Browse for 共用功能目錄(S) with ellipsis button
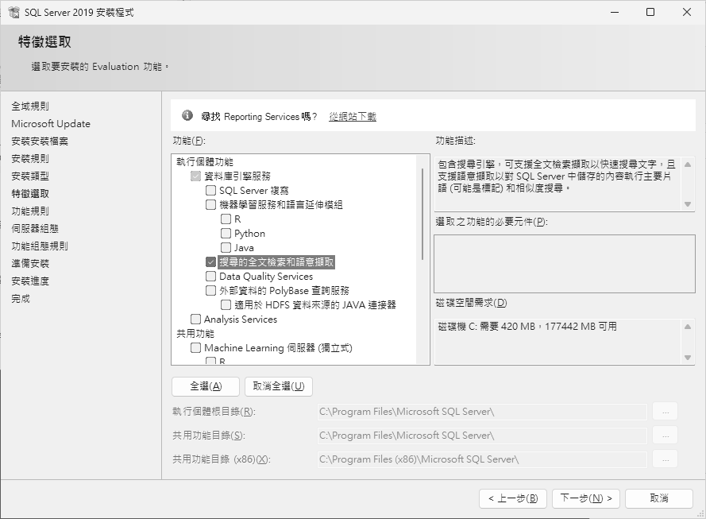This screenshot has height=519, width=706. (x=665, y=436)
